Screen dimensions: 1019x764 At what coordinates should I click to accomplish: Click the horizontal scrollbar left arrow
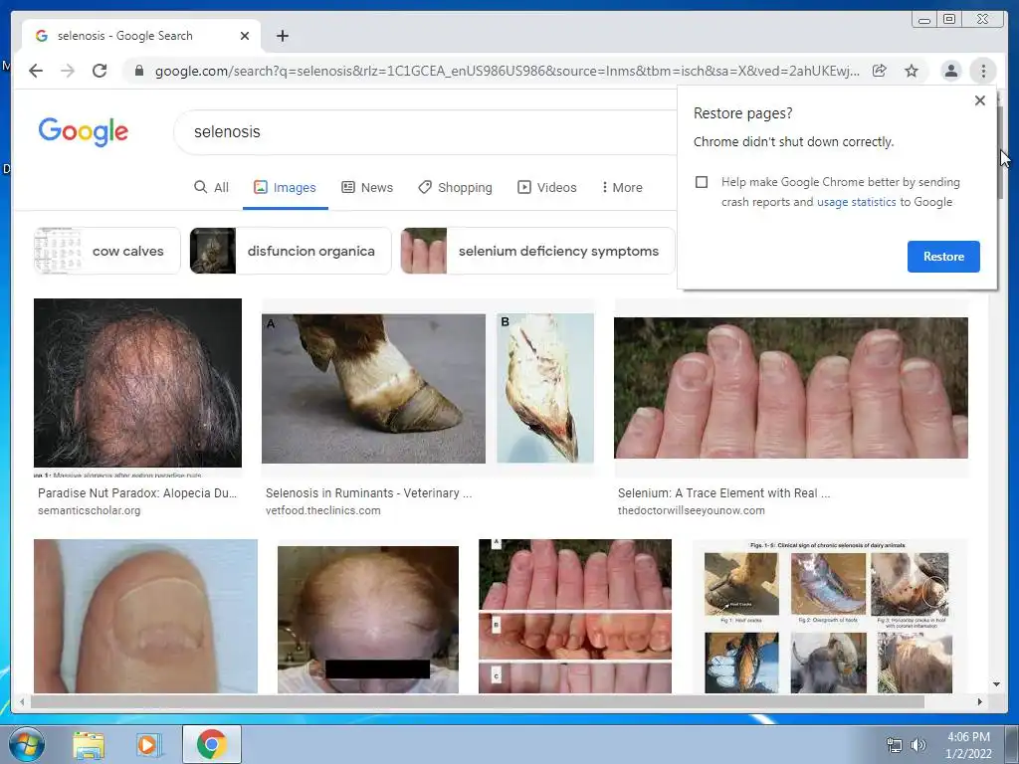(22, 701)
